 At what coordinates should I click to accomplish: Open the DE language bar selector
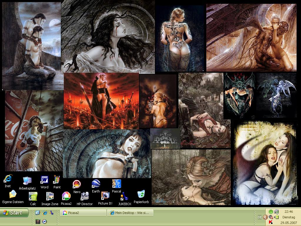click(260, 217)
